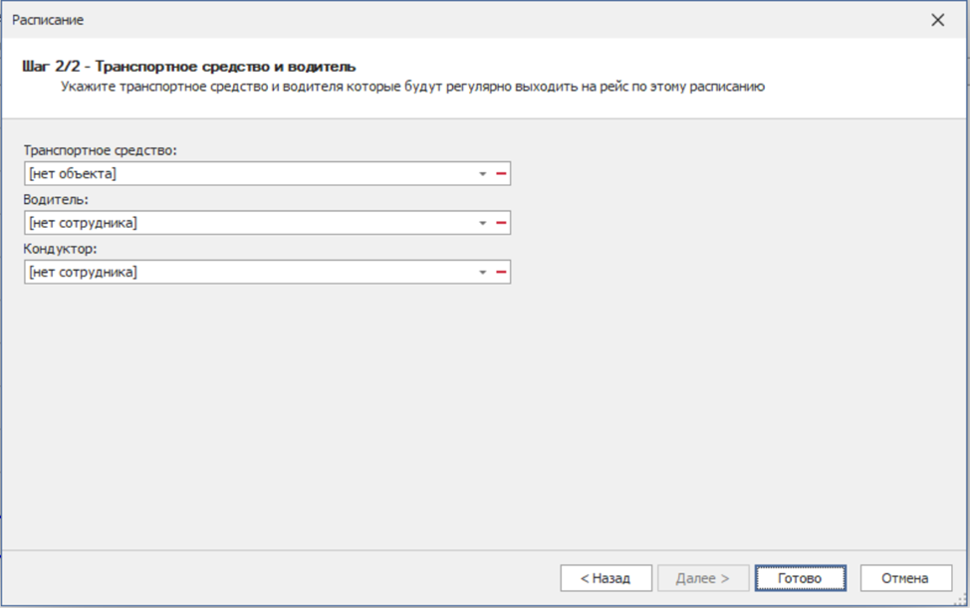Click the instruction text starting with 'Укажите транспортное средство'
This screenshot has width=970, height=608.
point(411,87)
